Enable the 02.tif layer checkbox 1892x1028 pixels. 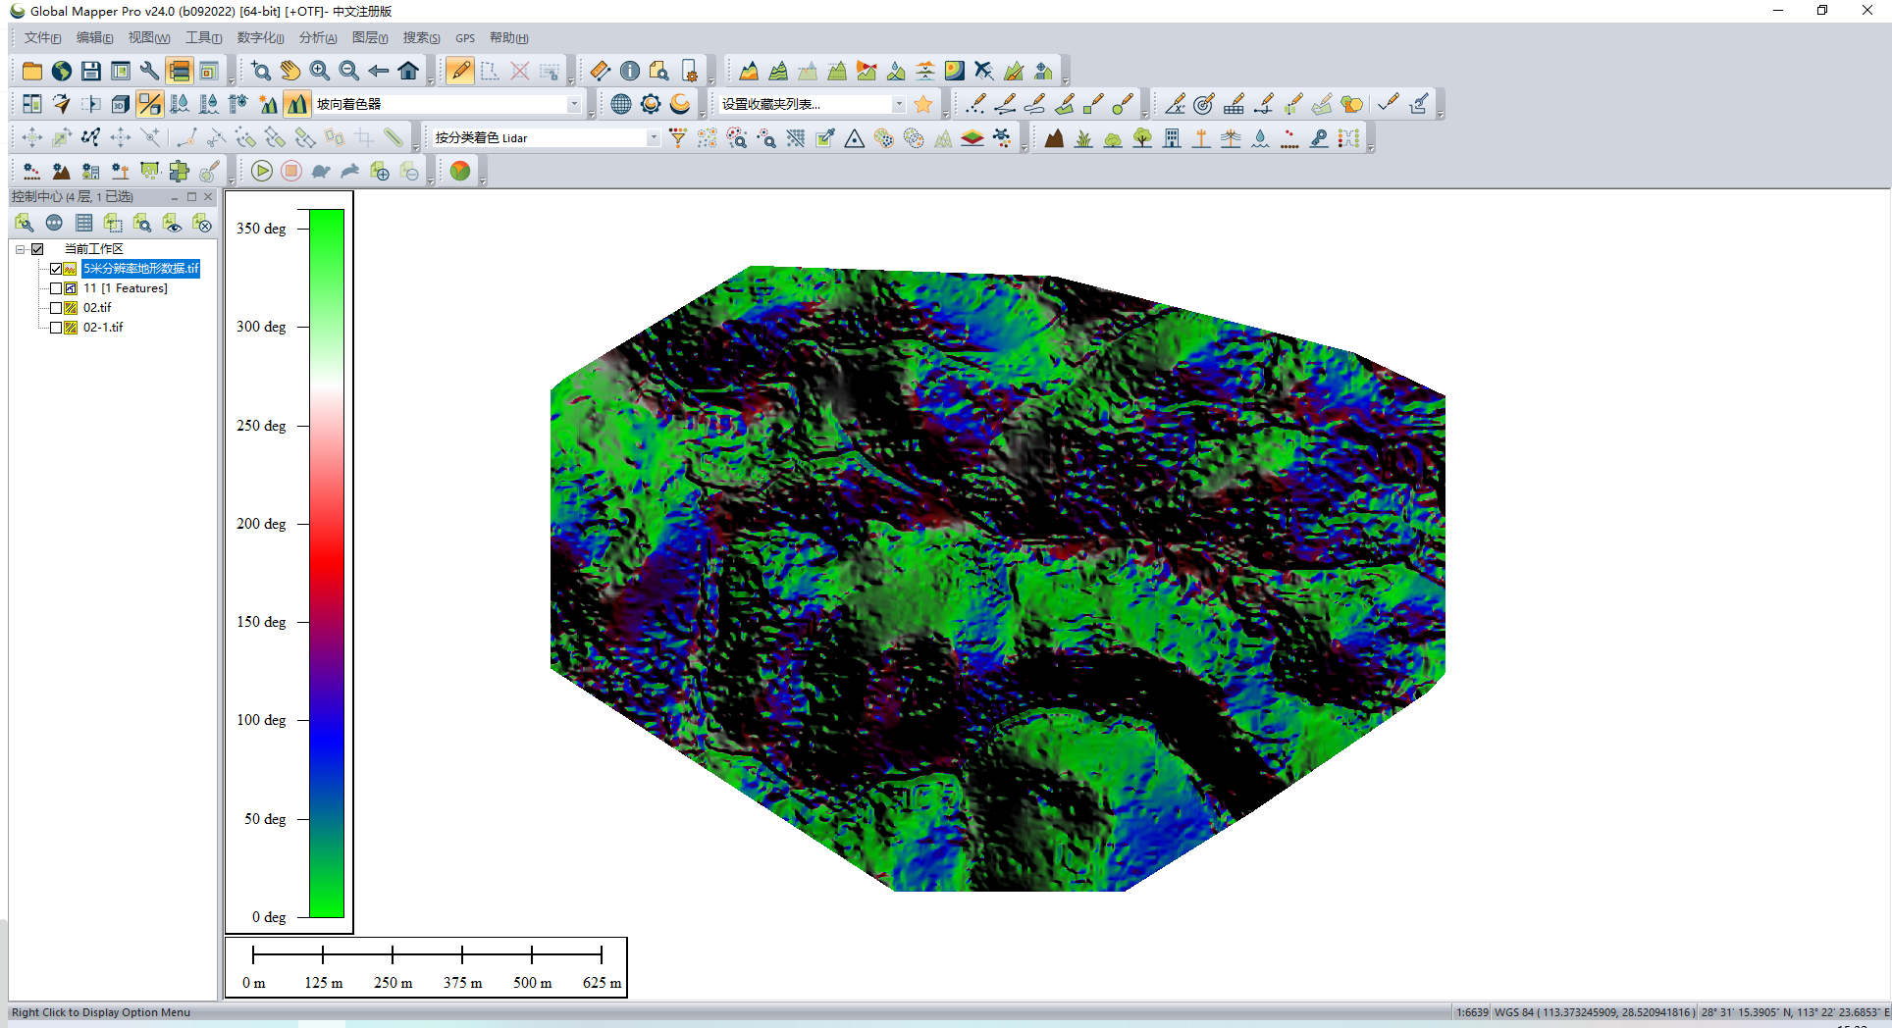[56, 308]
